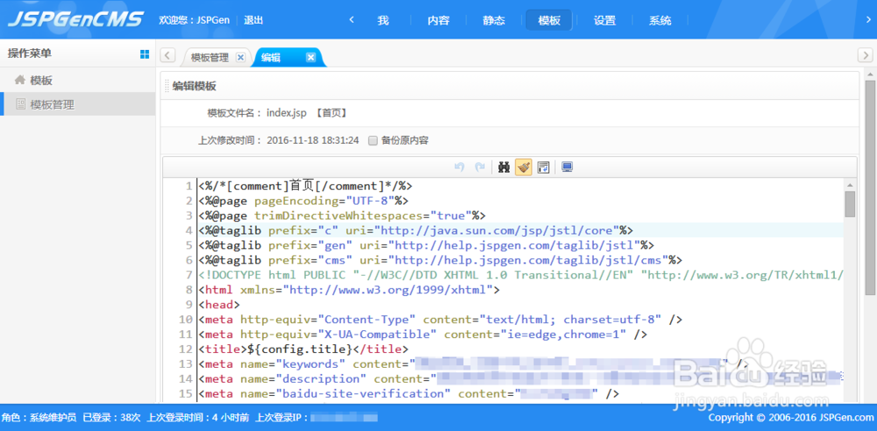877x431 pixels.
Task: Switch to the 编辑 tab
Action: [271, 57]
